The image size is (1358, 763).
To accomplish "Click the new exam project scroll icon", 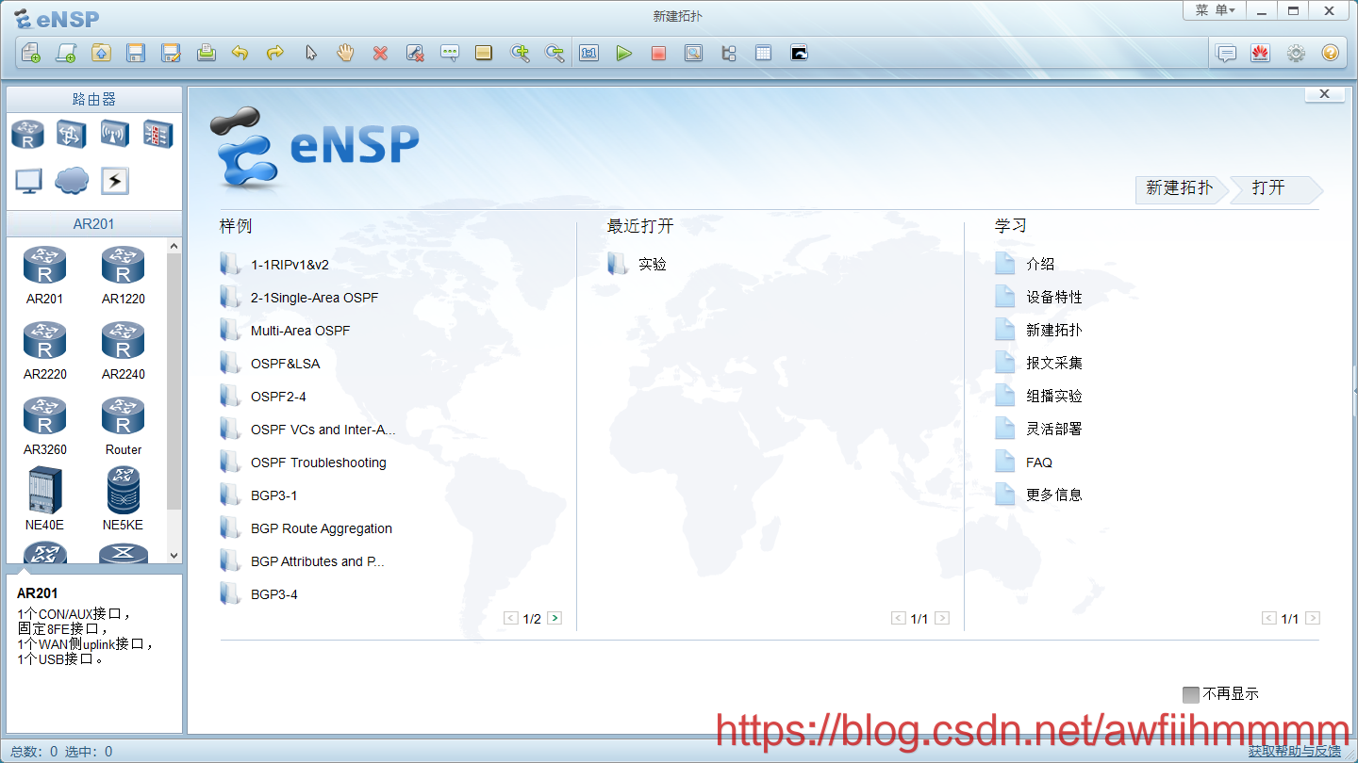I will (65, 53).
